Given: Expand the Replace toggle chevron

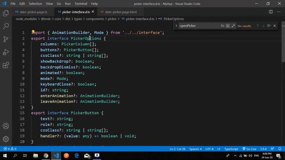Looking at the screenshot, I should [x=176, y=26].
